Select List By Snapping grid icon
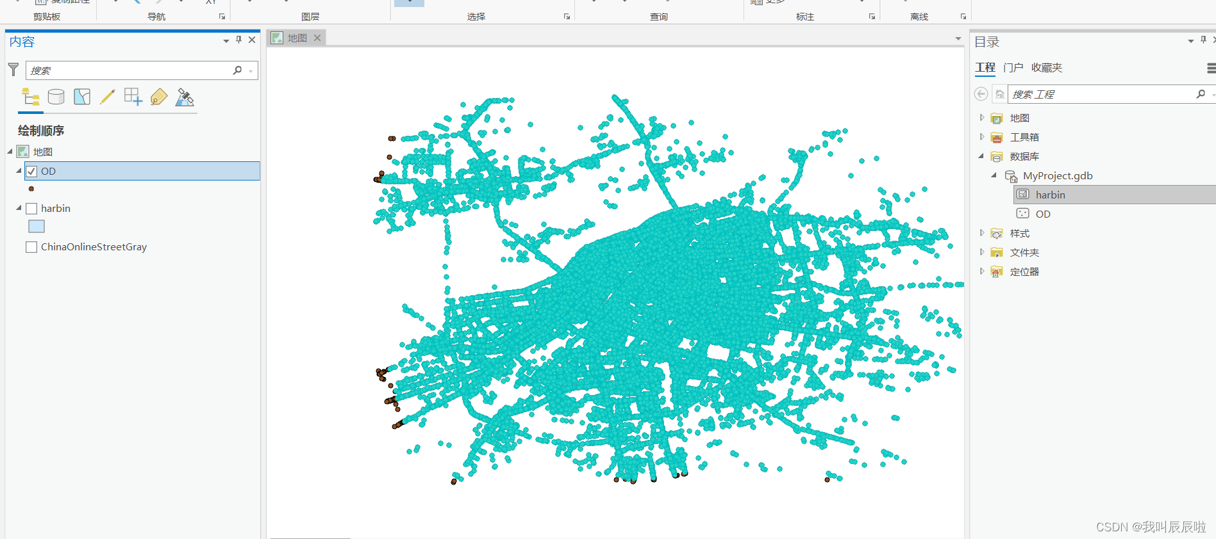The image size is (1216, 539). 133,97
